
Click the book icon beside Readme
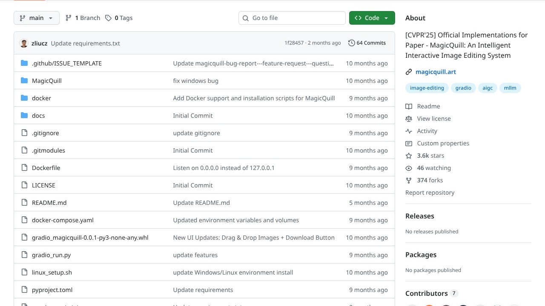409,106
